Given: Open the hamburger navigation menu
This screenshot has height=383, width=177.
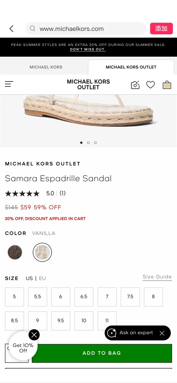Looking at the screenshot, I should [x=9, y=84].
